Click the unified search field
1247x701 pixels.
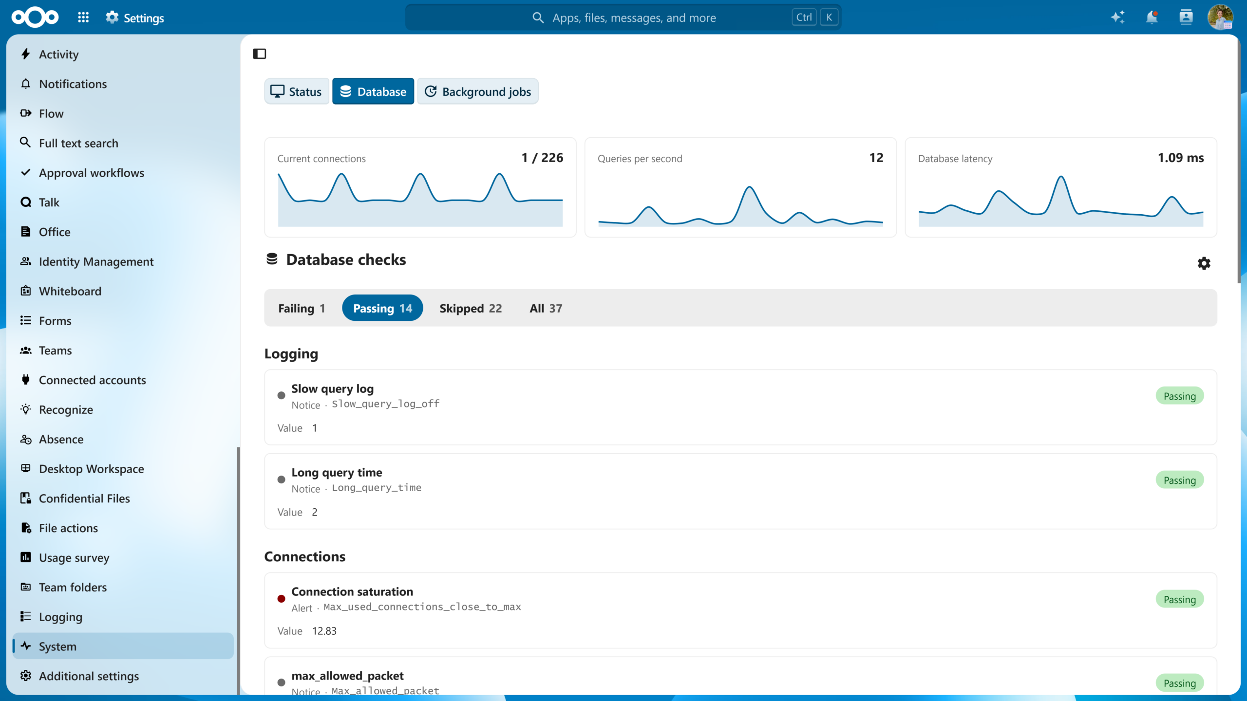pos(623,18)
